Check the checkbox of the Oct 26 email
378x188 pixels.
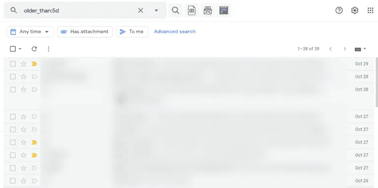coord(13,181)
